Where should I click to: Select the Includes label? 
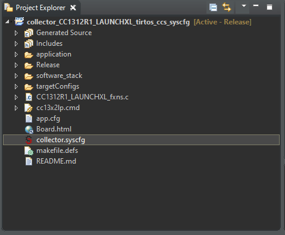[49, 43]
